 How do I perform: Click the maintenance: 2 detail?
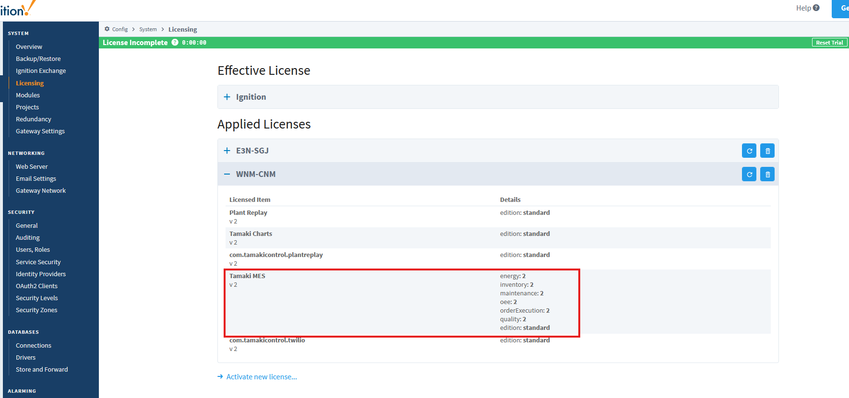[x=522, y=293]
